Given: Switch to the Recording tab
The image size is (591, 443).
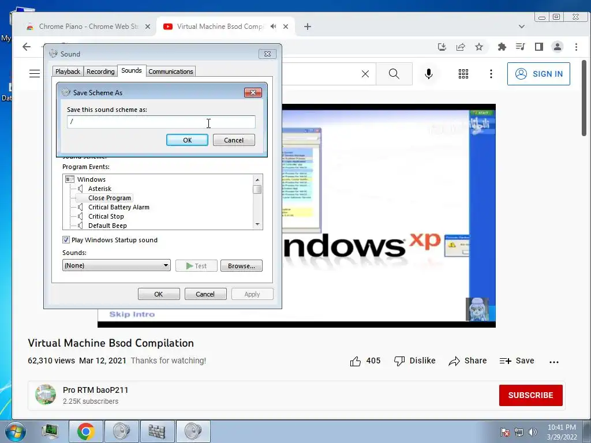Looking at the screenshot, I should pyautogui.click(x=100, y=71).
